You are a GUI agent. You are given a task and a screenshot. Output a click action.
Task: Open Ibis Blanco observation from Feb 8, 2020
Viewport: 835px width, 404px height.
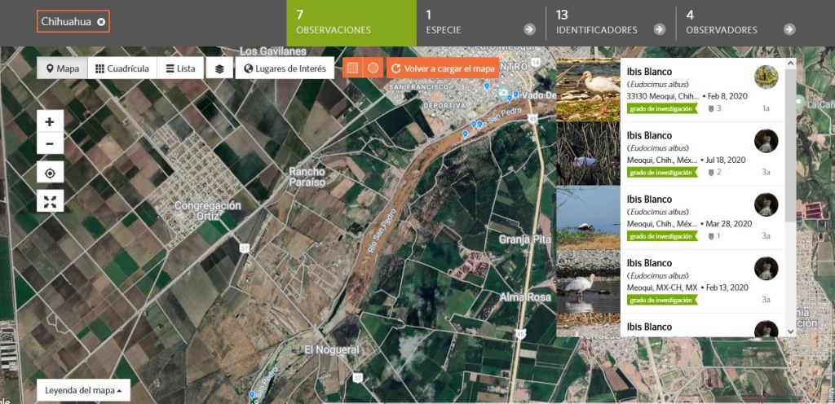(x=649, y=72)
